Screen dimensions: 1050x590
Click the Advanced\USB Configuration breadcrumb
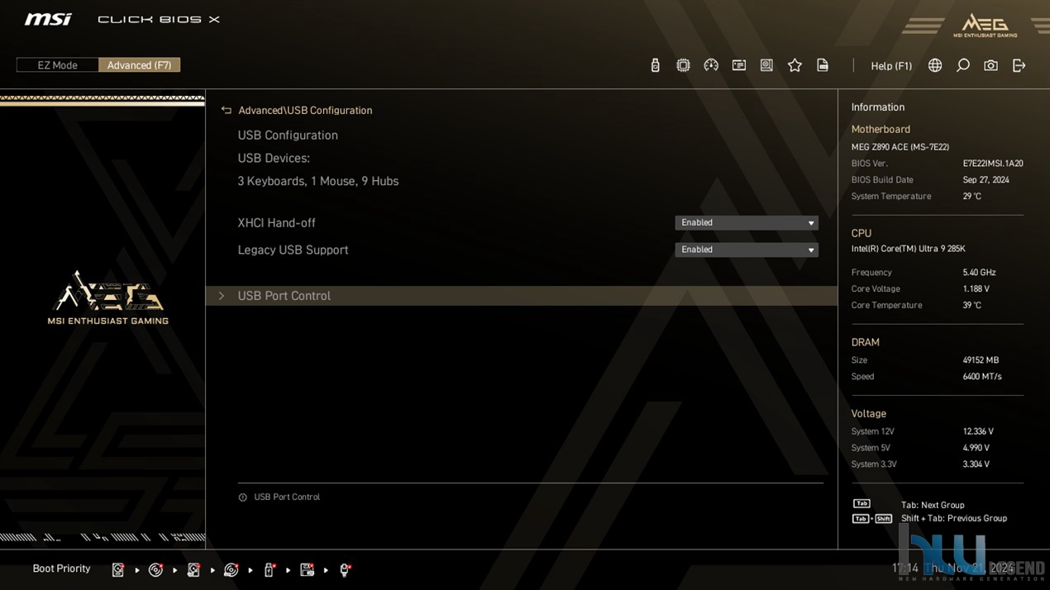point(305,110)
